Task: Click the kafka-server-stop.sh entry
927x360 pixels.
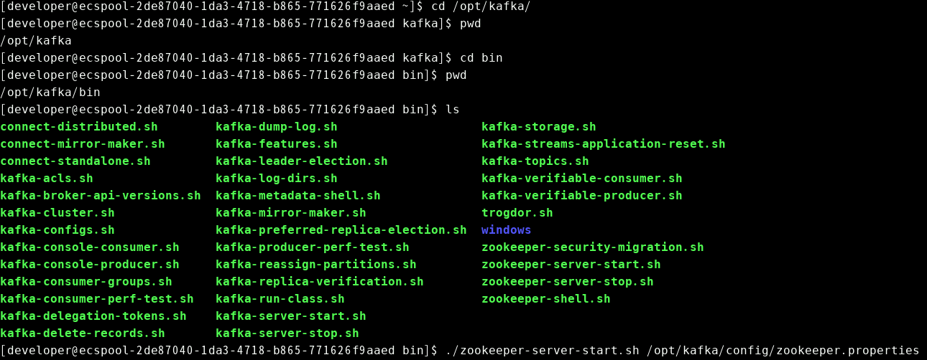Action: pyautogui.click(x=287, y=333)
